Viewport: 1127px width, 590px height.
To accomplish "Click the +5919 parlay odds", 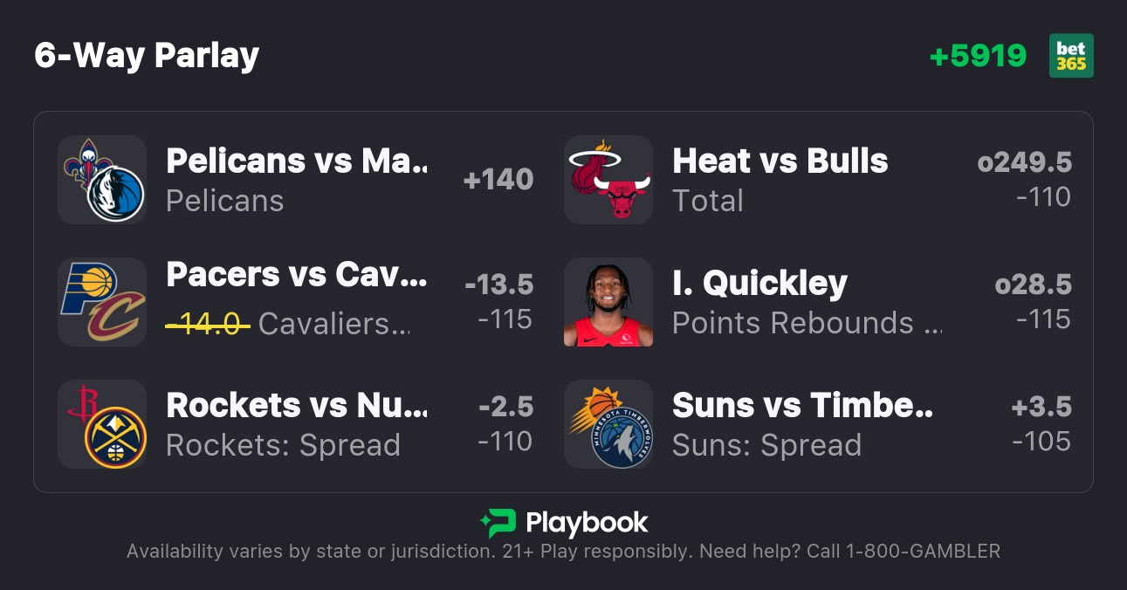I will coord(979,55).
